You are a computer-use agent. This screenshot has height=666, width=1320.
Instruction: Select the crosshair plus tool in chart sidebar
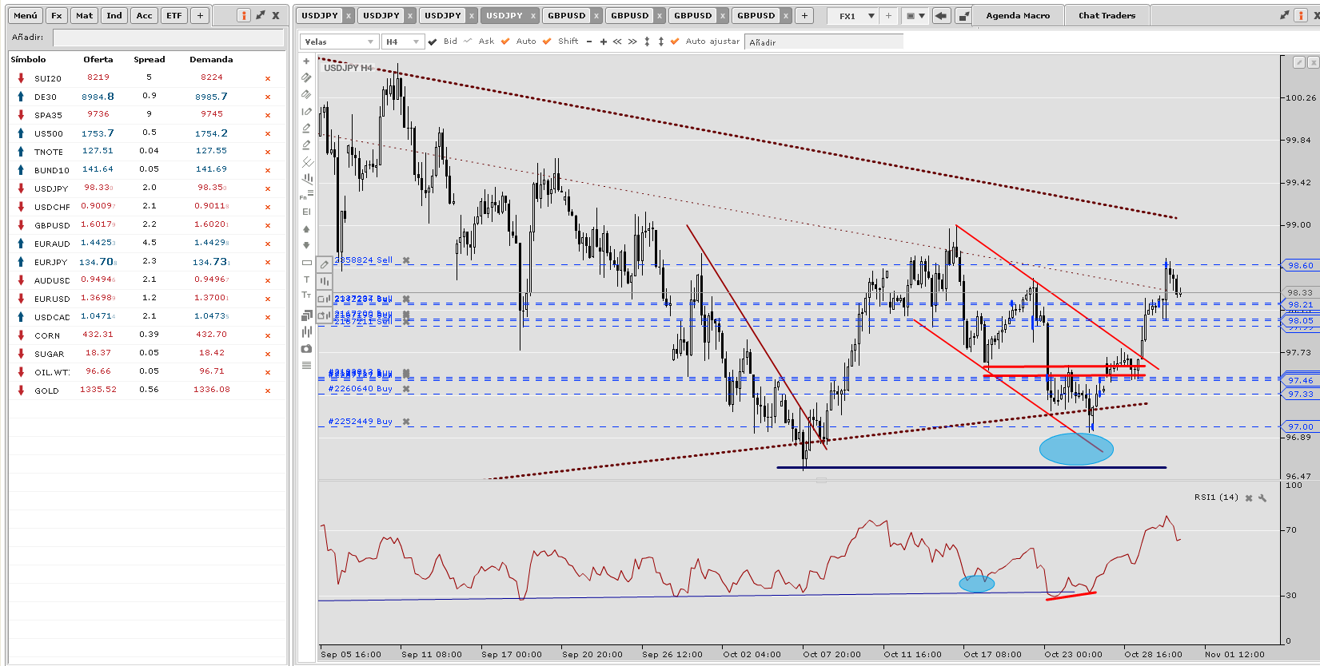[306, 61]
